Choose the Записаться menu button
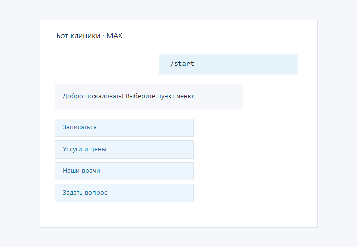 point(124,127)
